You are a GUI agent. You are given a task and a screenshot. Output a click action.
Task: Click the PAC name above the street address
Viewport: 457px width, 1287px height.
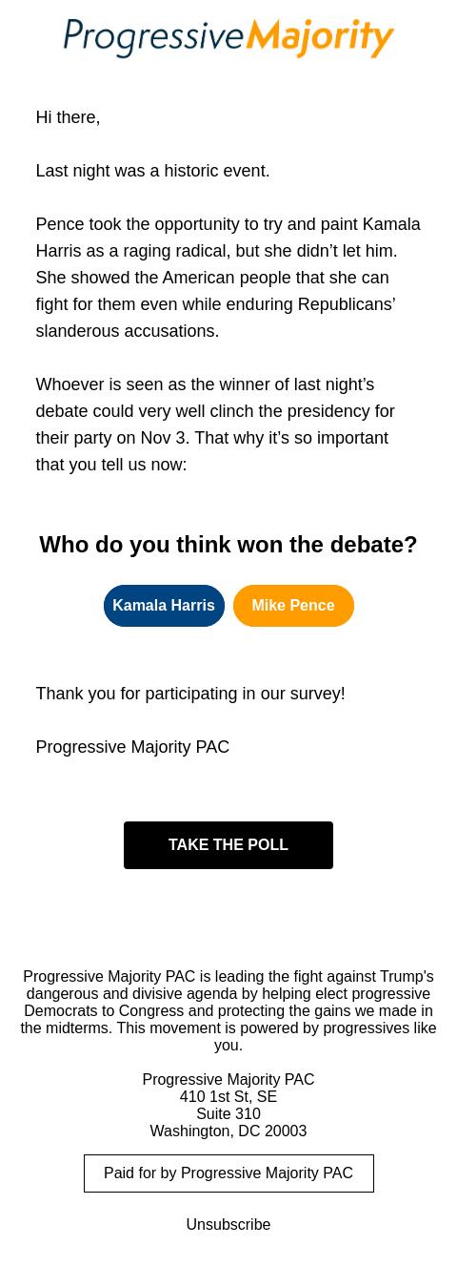(x=228, y=1079)
